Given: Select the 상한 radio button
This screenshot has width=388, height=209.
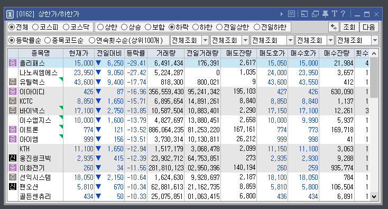Looking at the screenshot, I should [100, 27].
